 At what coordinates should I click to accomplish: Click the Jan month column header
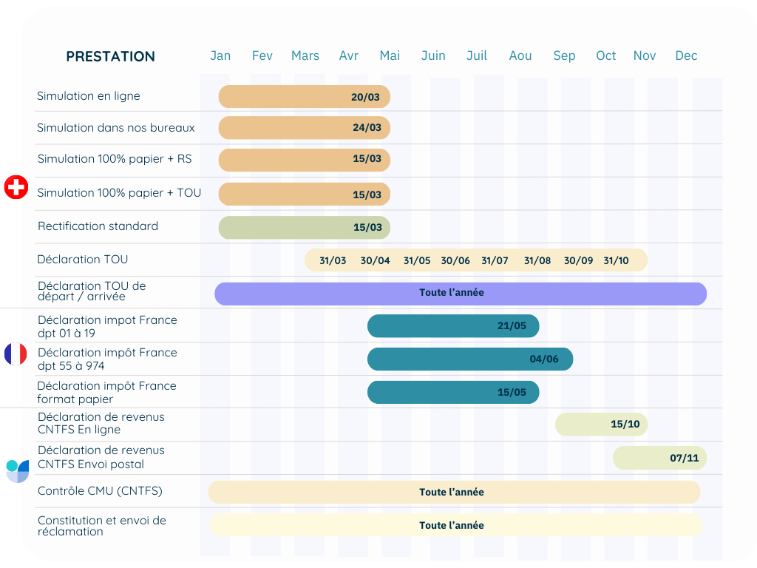pyautogui.click(x=220, y=56)
